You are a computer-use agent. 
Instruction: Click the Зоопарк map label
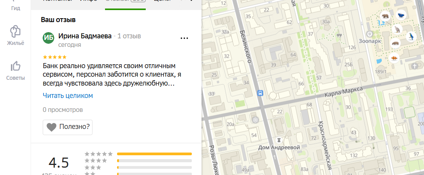[370, 41]
